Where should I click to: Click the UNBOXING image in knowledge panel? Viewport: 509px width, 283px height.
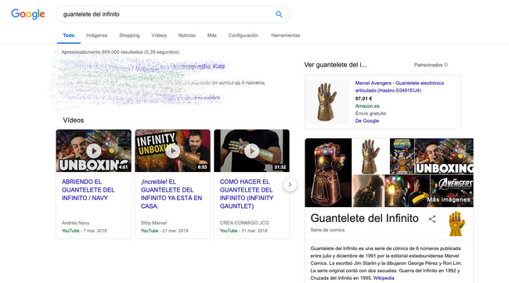[444, 156]
